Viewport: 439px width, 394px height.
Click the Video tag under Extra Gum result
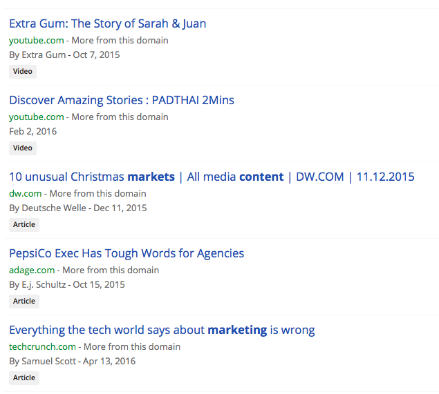point(22,71)
